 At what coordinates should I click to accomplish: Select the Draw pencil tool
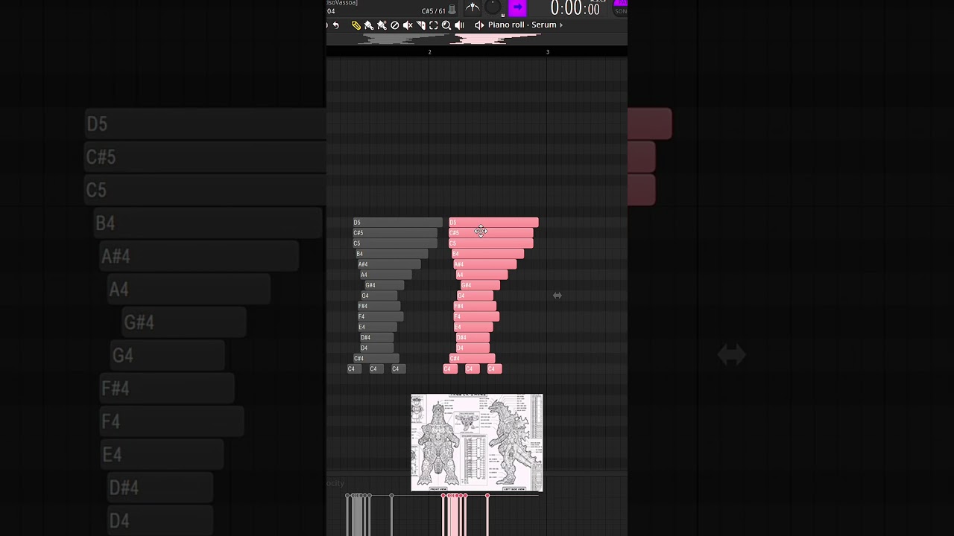(356, 25)
